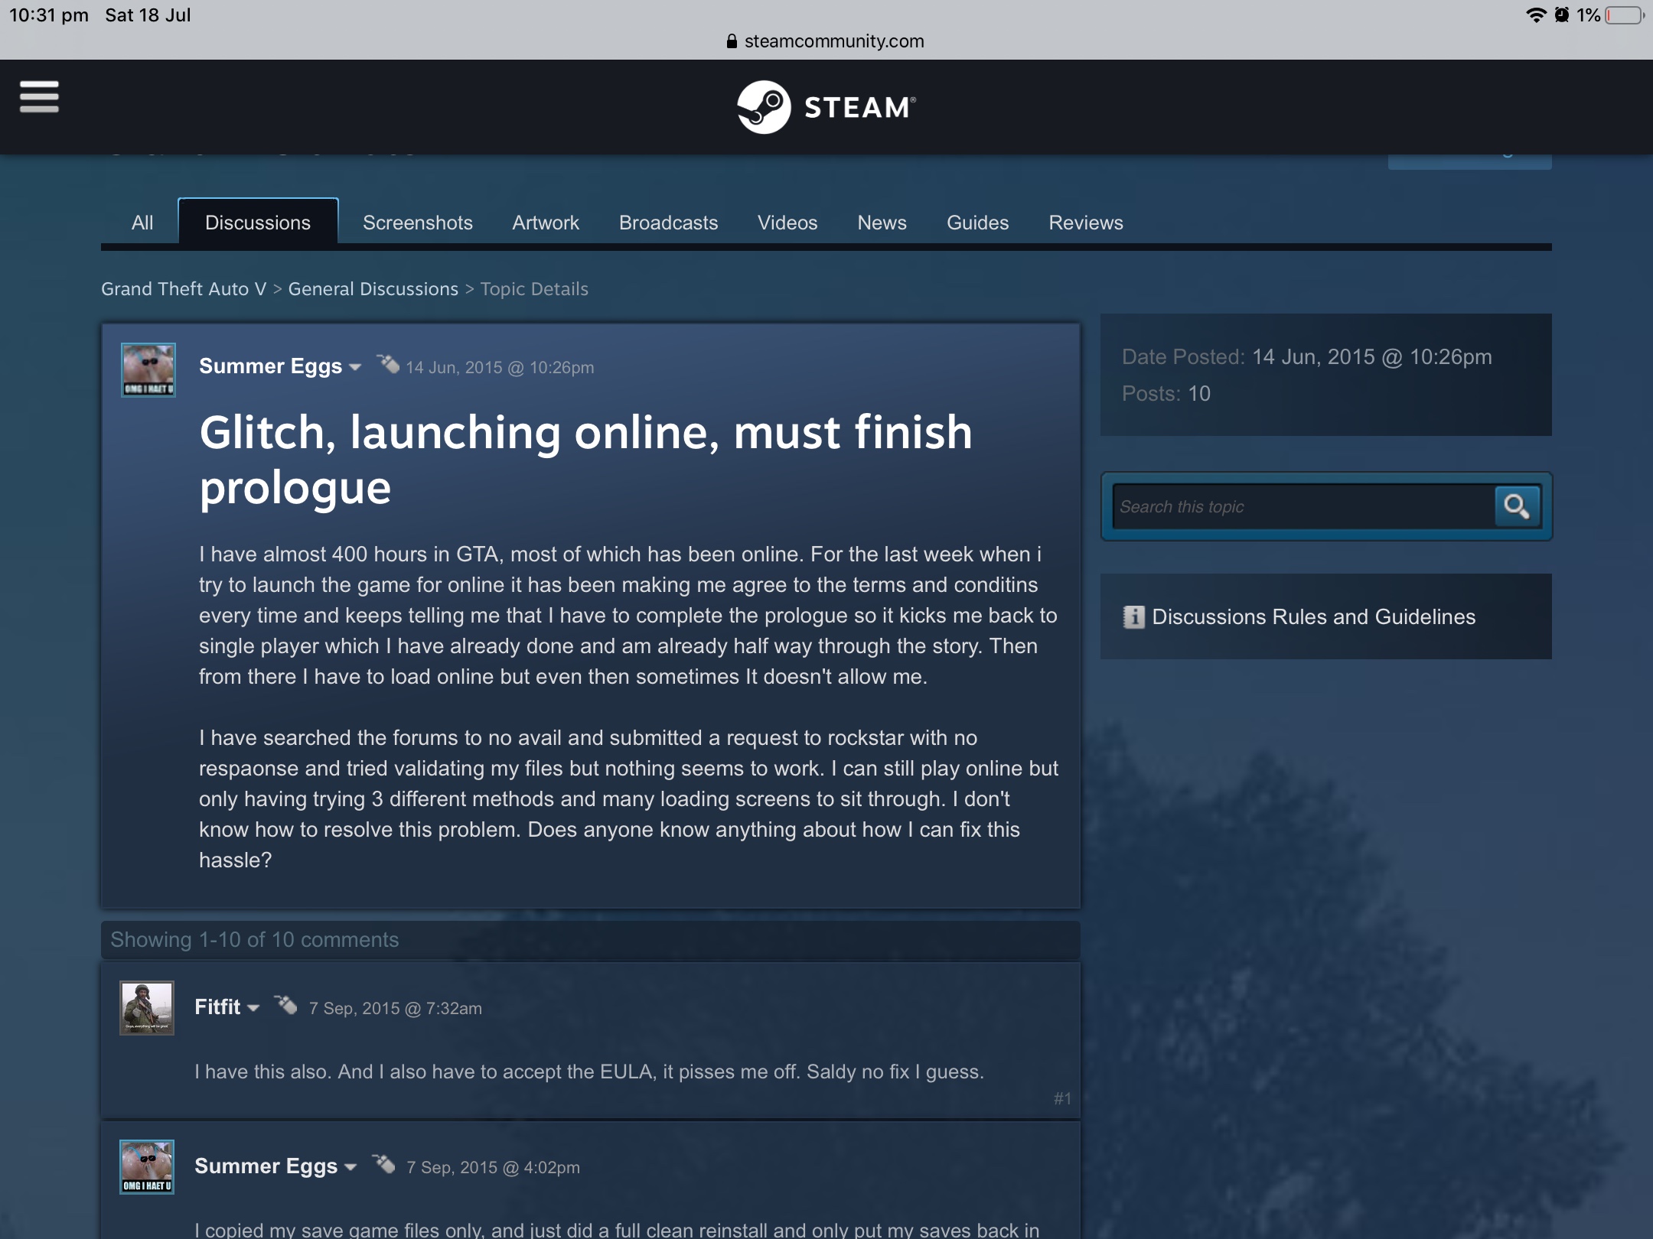Switch to the All tab
Screen dimensions: 1653x1239
(142, 223)
